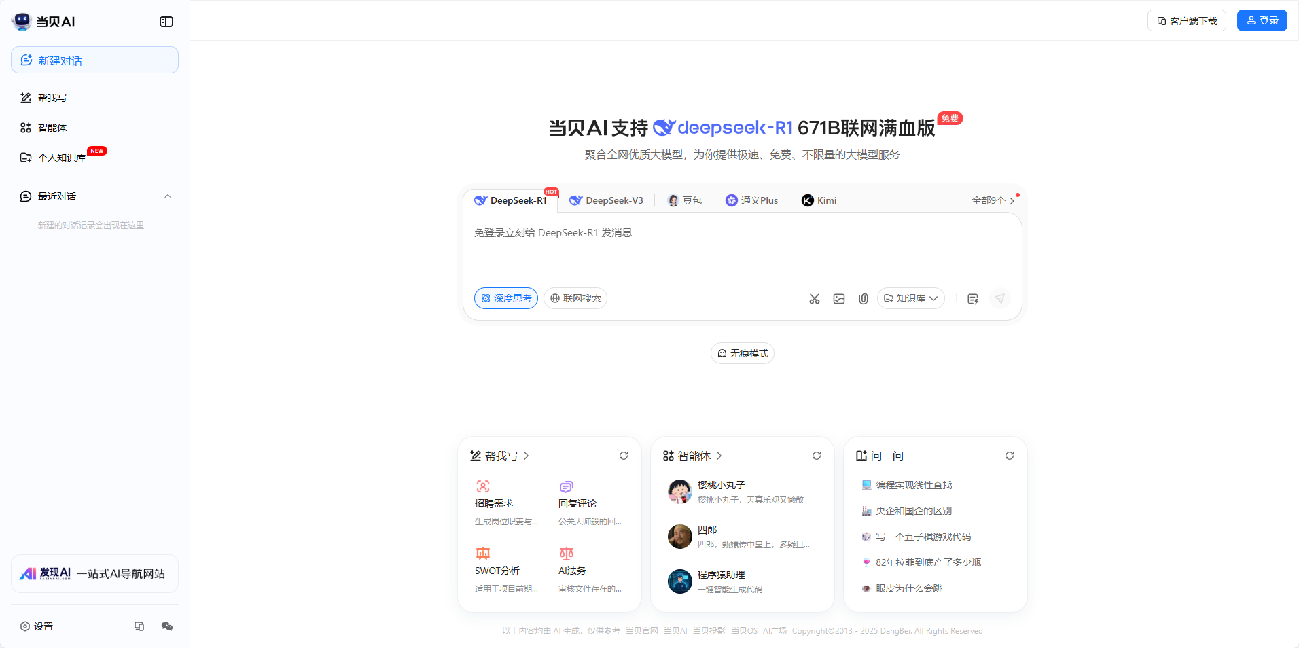The height and width of the screenshot is (648, 1299).
Task: Open AI广场 footer link
Action: click(x=775, y=631)
